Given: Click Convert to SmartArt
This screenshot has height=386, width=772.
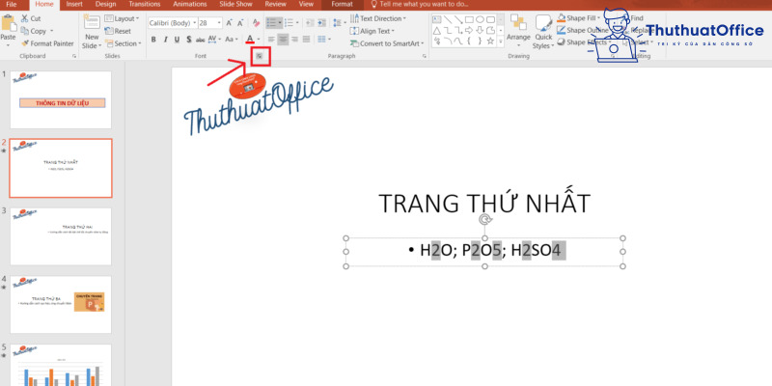Looking at the screenshot, I should [x=388, y=43].
